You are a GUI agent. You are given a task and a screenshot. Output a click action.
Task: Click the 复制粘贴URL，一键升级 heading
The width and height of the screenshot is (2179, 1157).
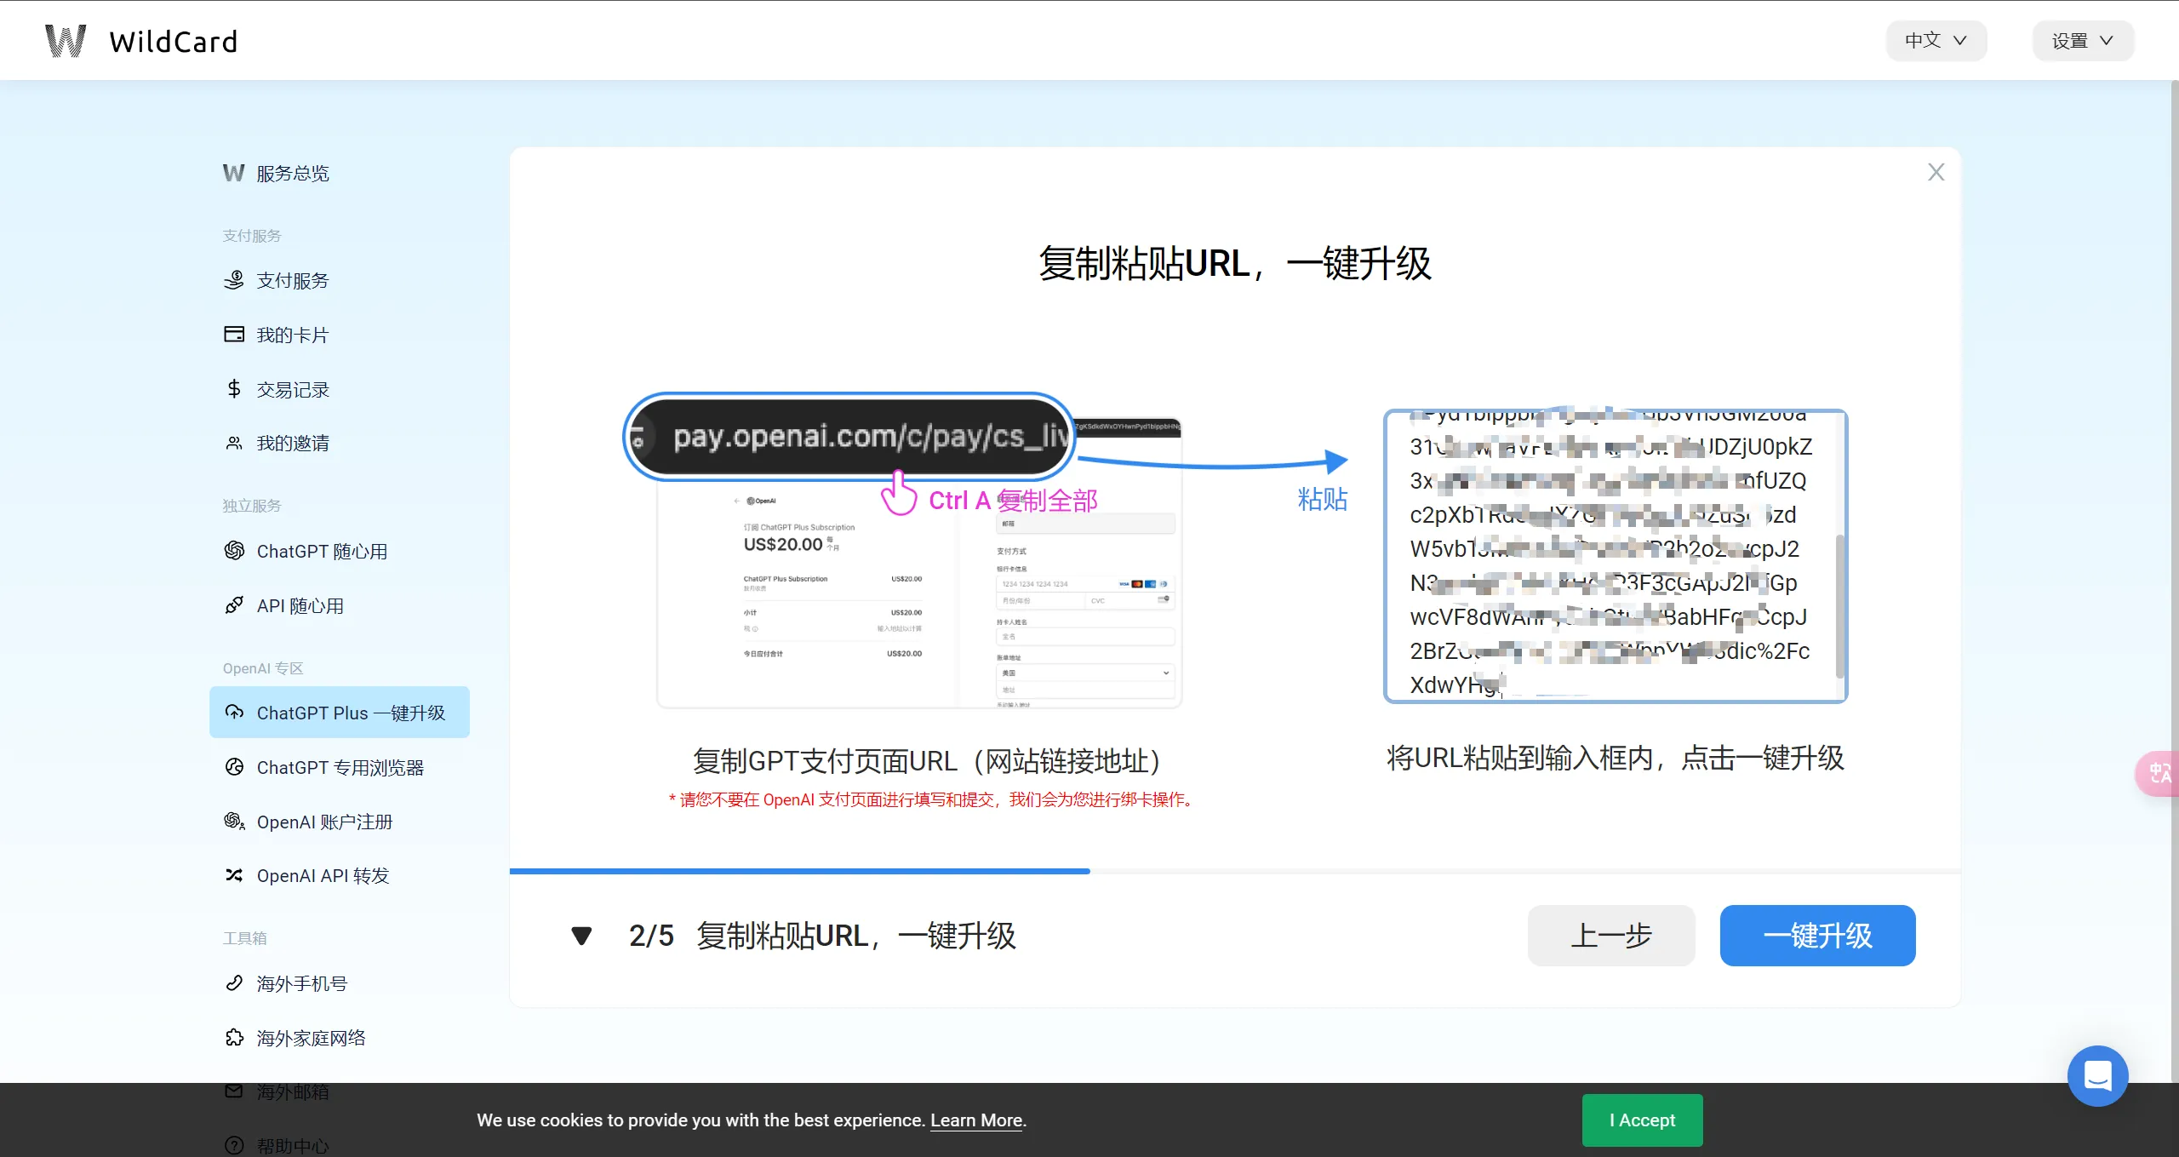[1235, 263]
